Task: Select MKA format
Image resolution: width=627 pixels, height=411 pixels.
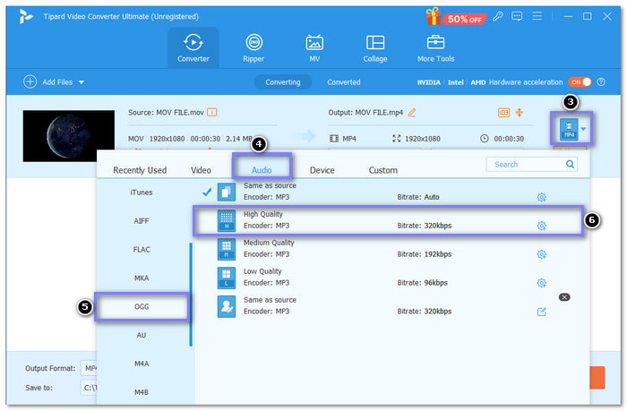Action: coord(142,278)
